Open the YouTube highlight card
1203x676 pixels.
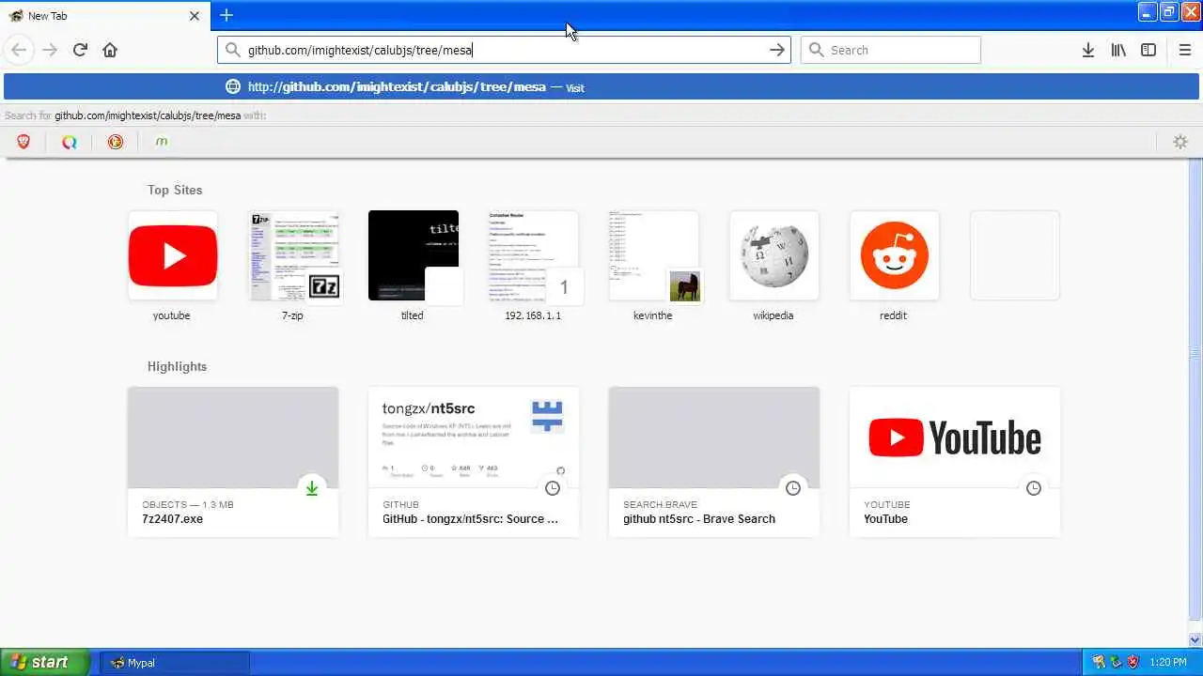(x=955, y=461)
